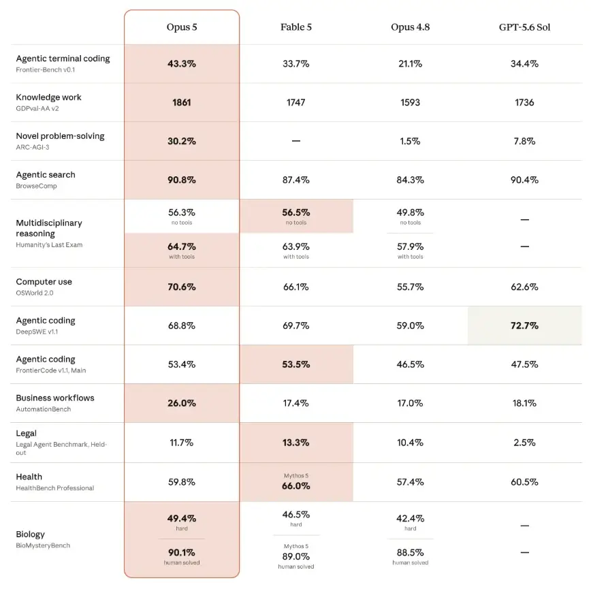Click the Novel problem-solving ARC-AGI-3 label
This screenshot has height=589, width=591.
[x=60, y=141]
